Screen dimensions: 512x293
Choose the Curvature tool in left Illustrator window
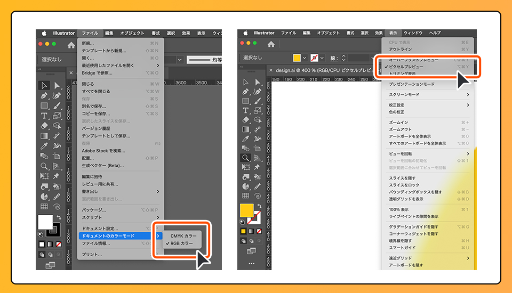point(57,95)
